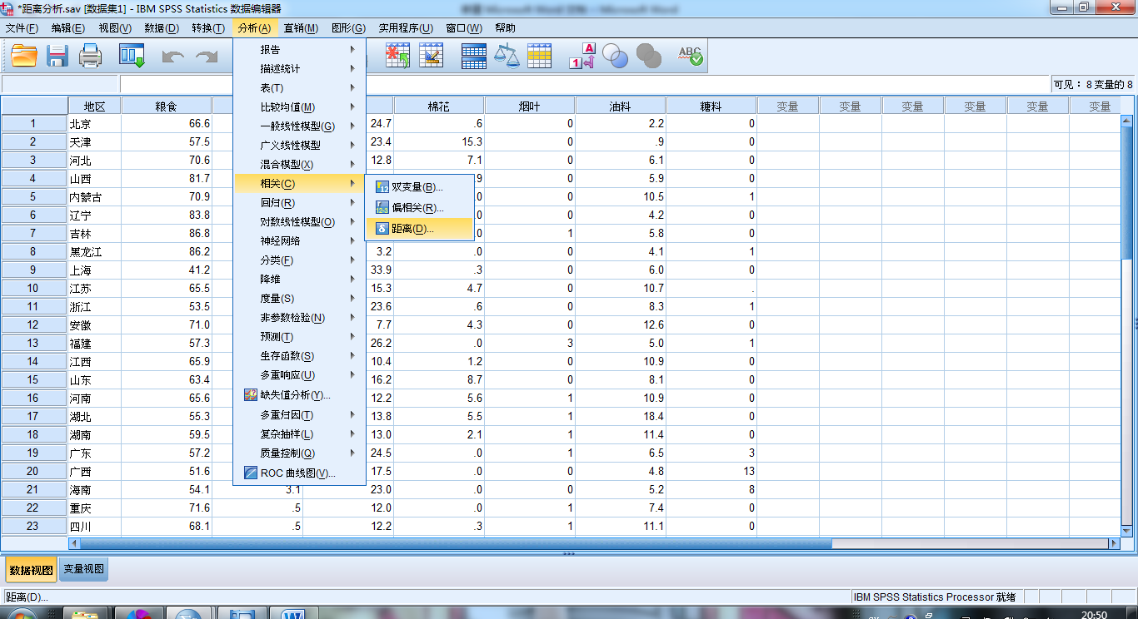
Task: Expand the 质量控制(Q) submenu
Action: [x=300, y=453]
